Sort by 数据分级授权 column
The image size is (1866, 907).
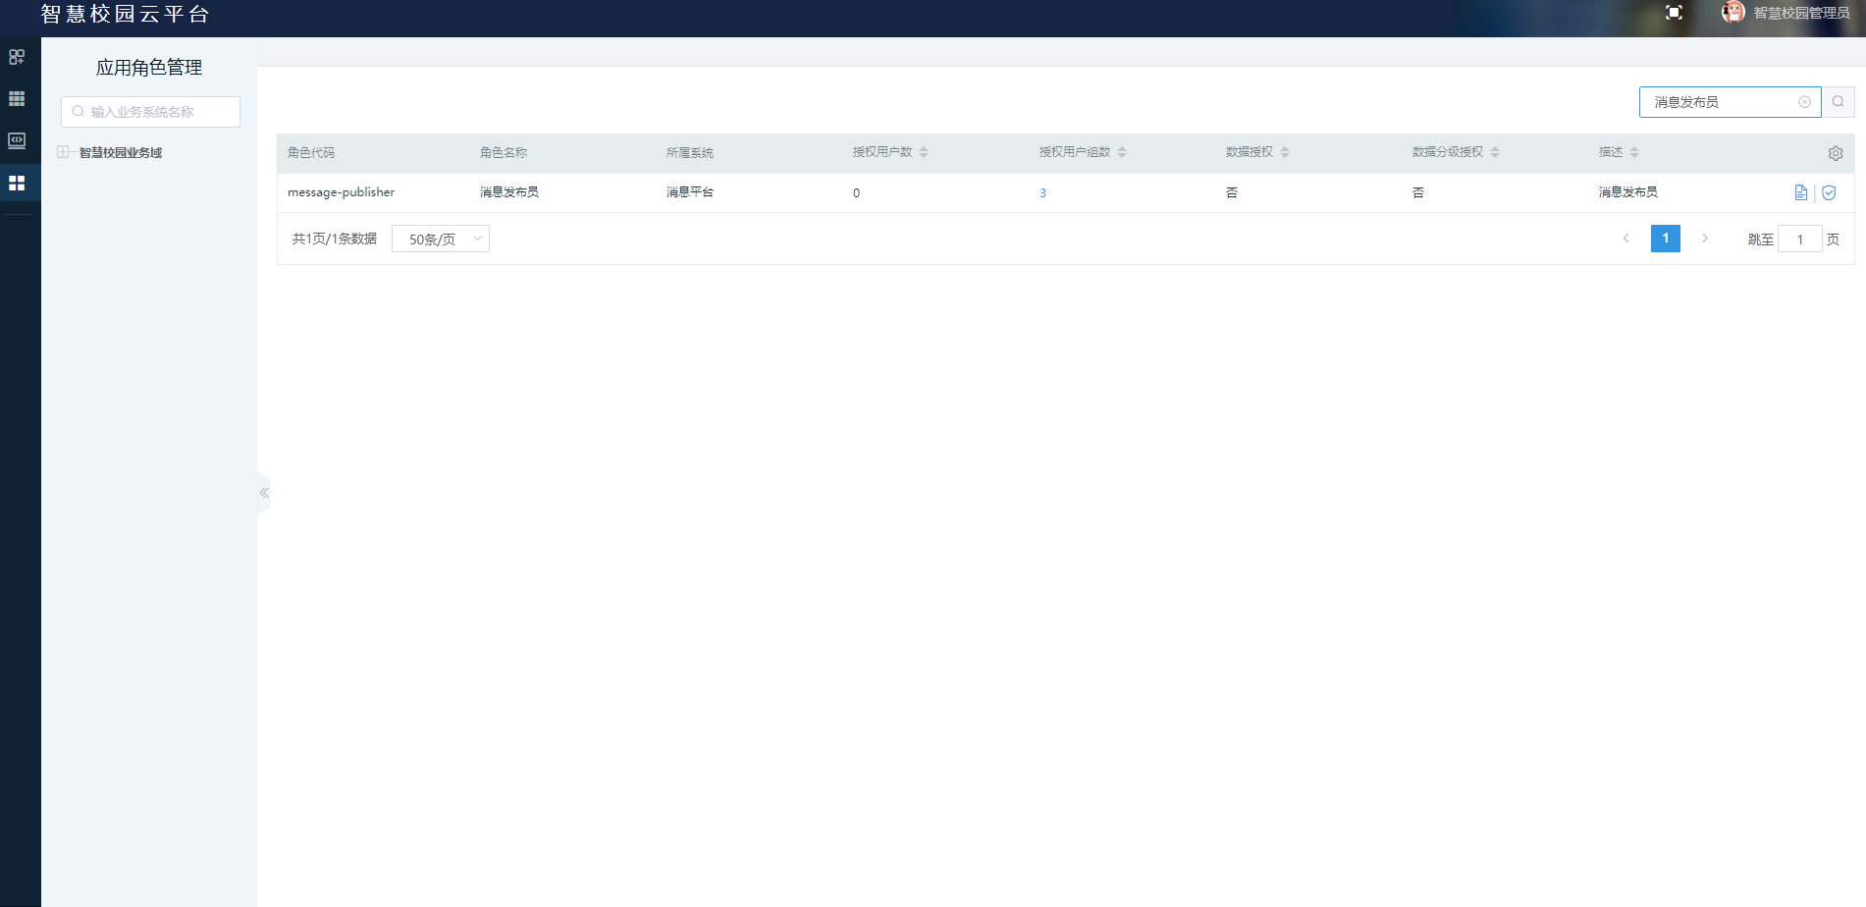1495,152
